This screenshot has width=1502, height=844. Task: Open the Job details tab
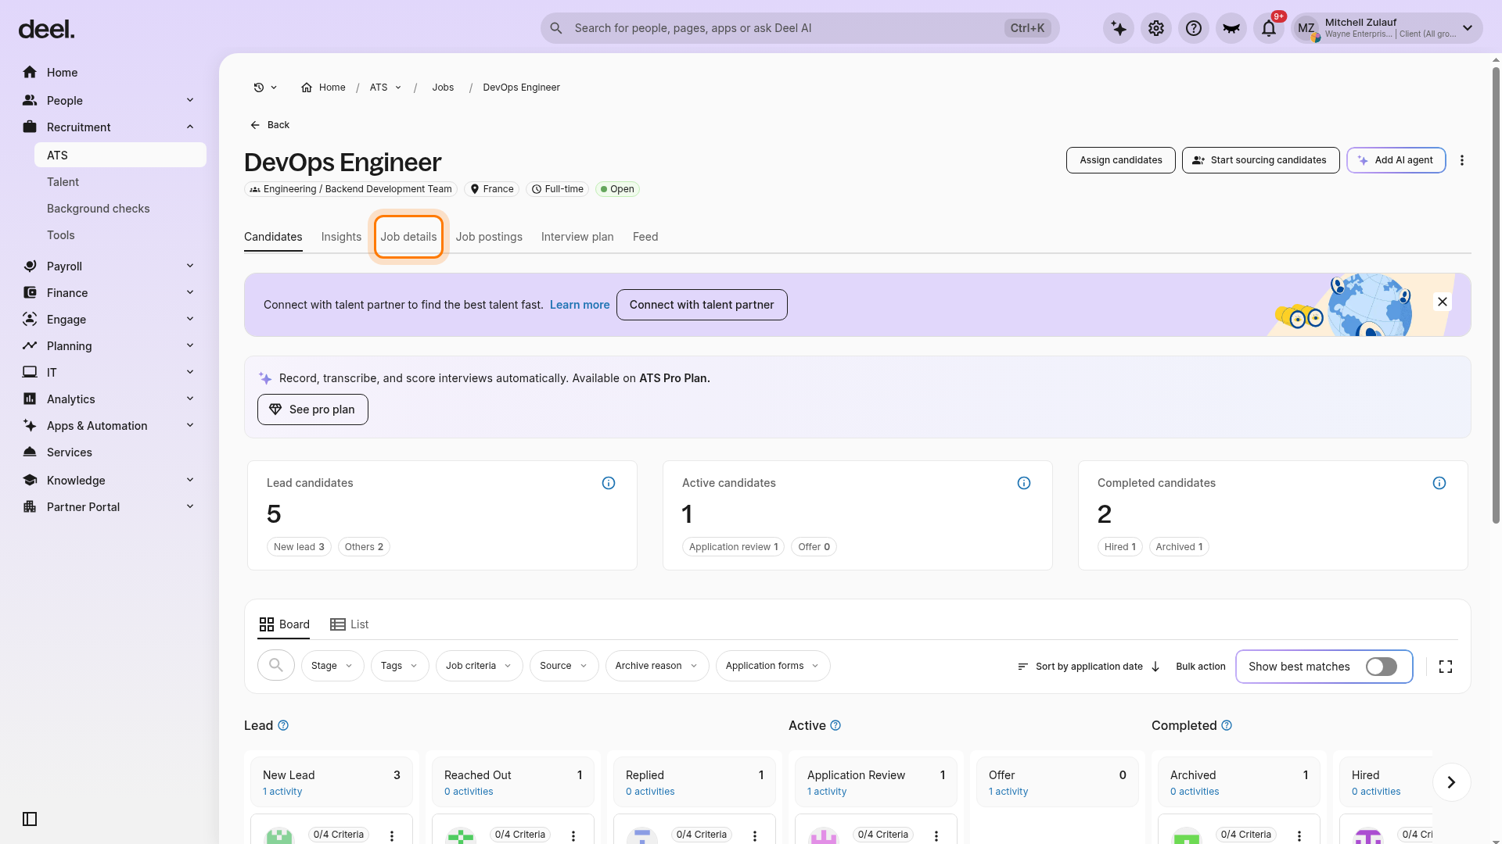tap(408, 237)
